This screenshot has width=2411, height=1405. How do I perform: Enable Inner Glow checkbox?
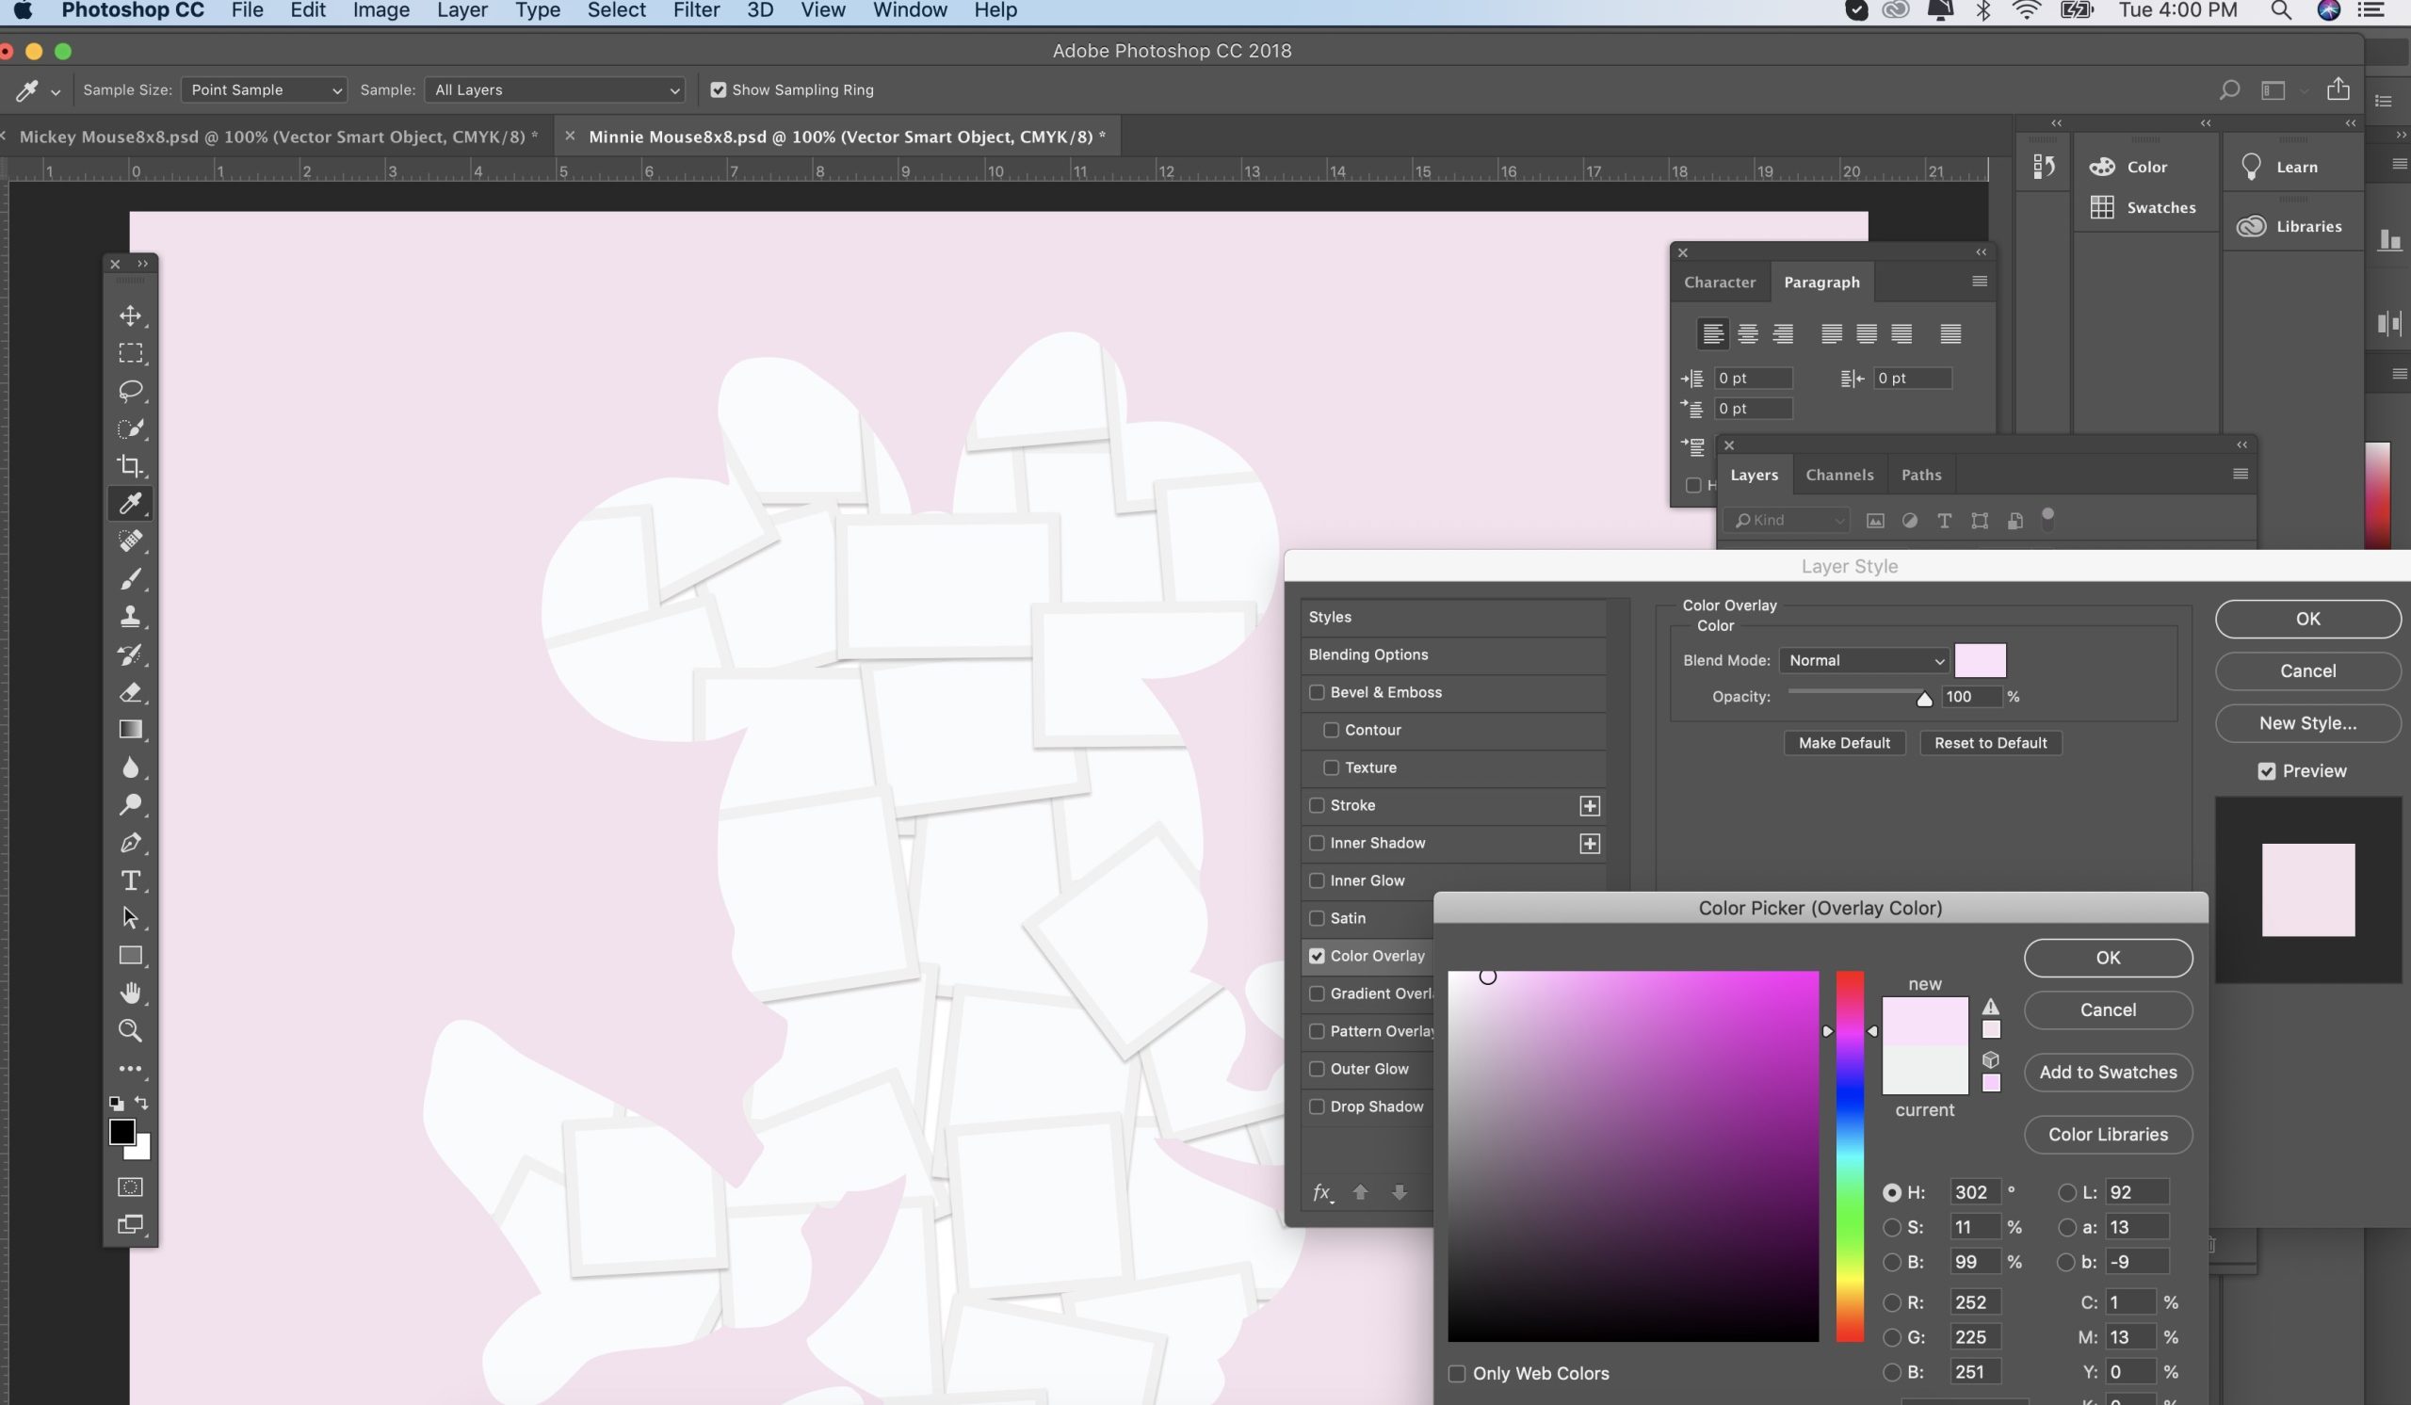(x=1317, y=880)
